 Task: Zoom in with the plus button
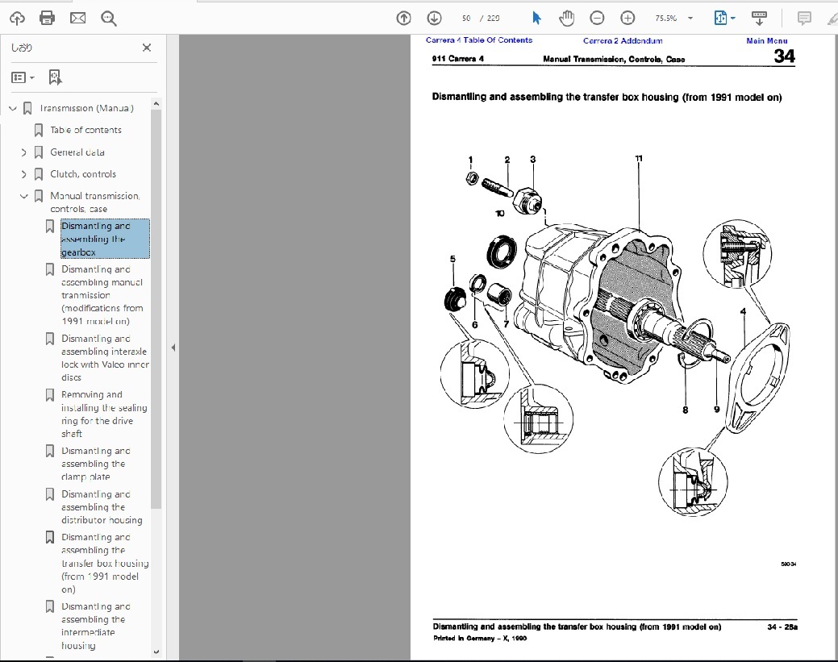[627, 19]
